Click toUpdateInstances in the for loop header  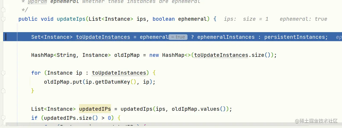click(x=119, y=73)
